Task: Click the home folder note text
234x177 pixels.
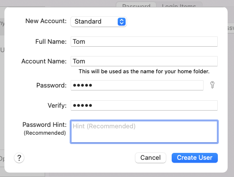Action: click(144, 71)
